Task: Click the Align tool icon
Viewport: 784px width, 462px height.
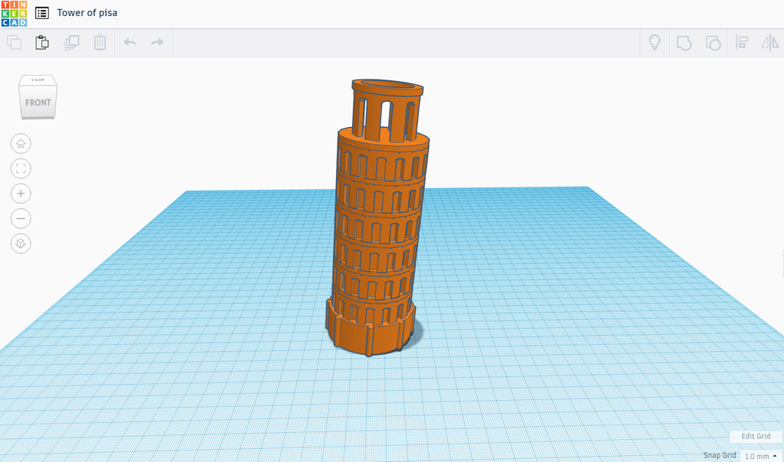Action: [x=742, y=43]
